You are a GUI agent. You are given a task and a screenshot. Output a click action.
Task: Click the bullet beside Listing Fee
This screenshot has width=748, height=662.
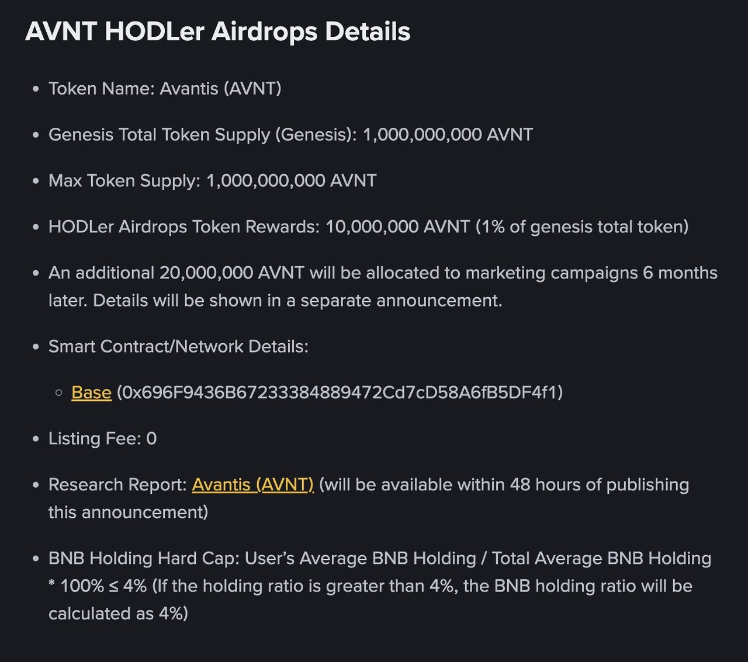(x=36, y=439)
